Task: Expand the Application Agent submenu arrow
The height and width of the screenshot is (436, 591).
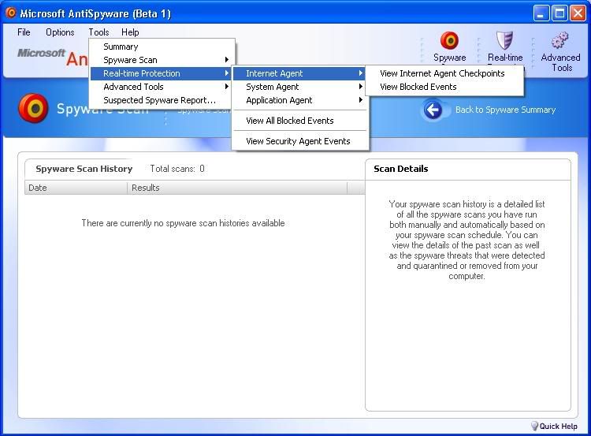Action: pos(361,100)
